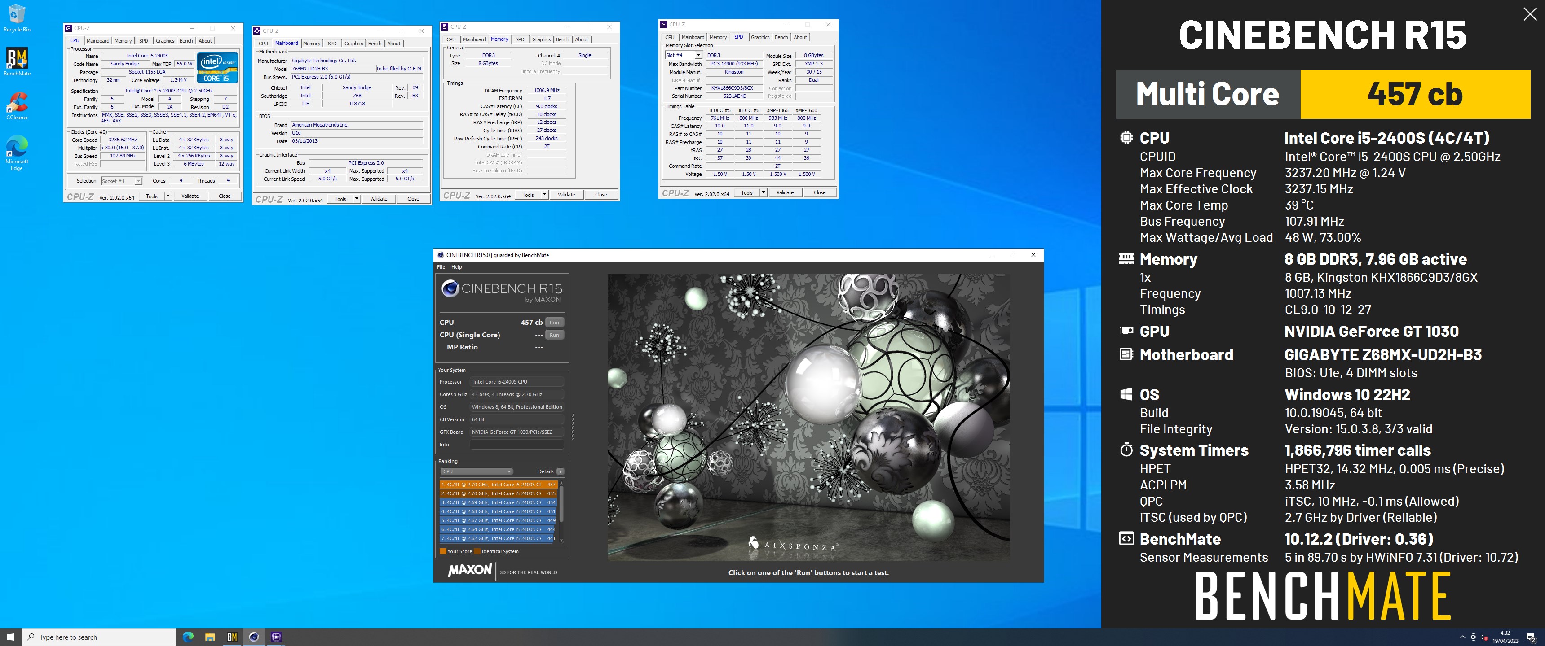Select ranking row 3 at 2.69 GHz
Screen dimensions: 1545x646
tap(499, 502)
